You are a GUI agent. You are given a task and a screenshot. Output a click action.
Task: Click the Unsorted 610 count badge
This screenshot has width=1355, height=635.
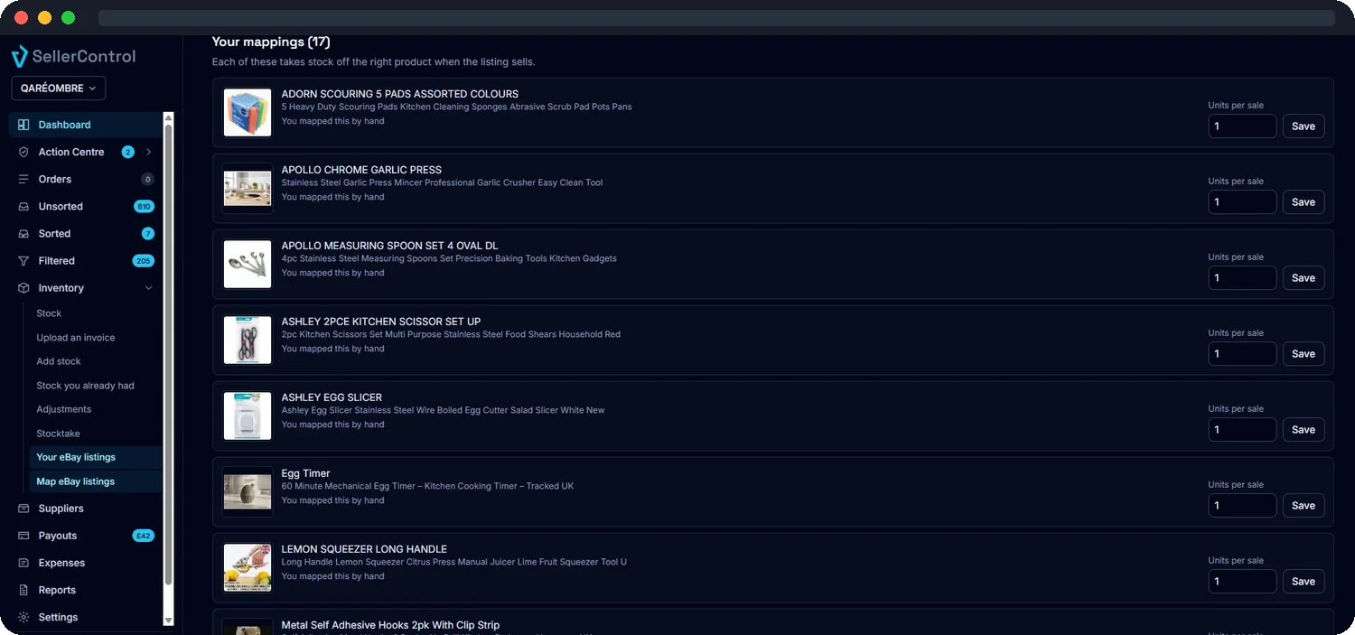(144, 206)
